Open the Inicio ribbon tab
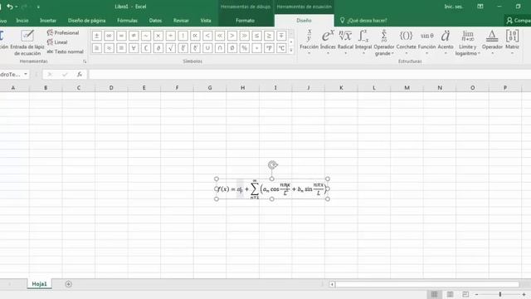The height and width of the screenshot is (299, 531). point(22,20)
